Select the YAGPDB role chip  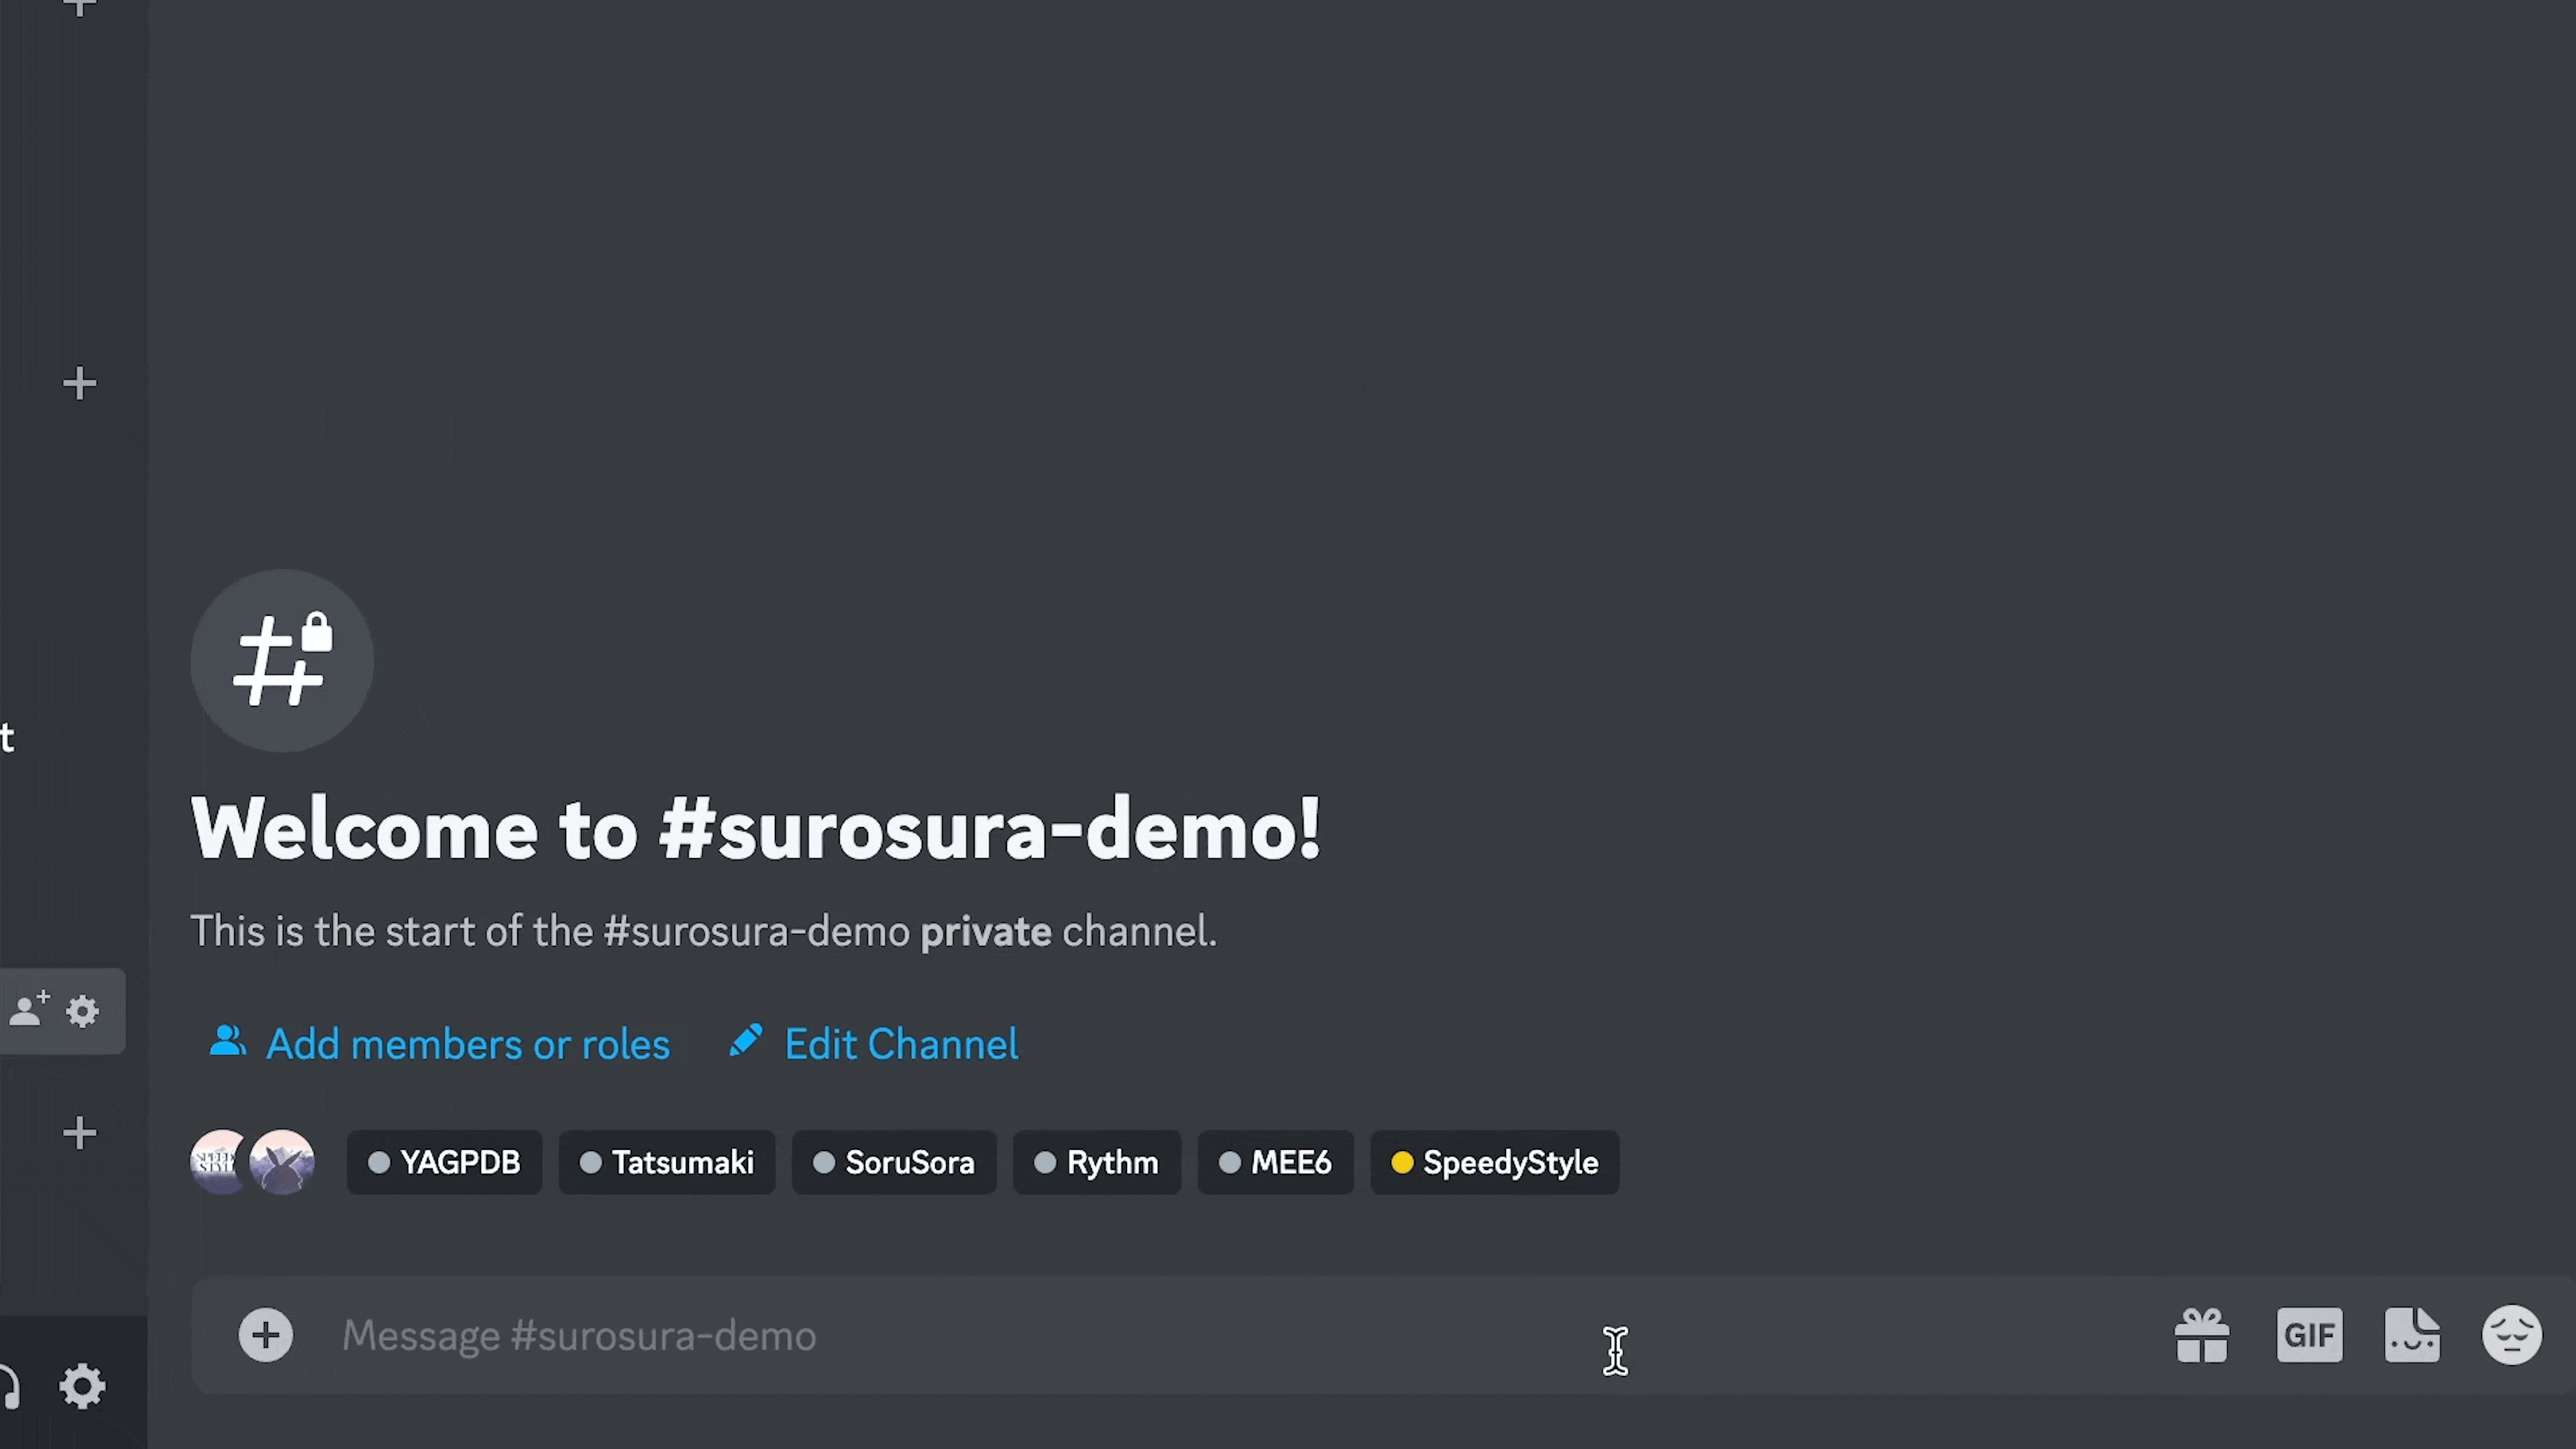click(444, 1162)
